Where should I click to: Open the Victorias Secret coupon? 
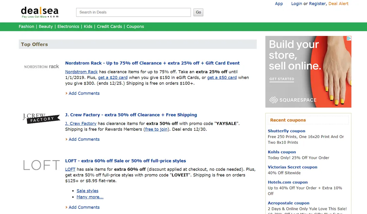pos(293,167)
